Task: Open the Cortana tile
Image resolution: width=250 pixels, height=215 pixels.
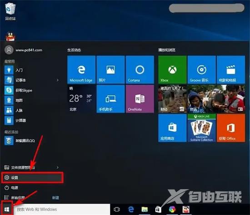Action: coord(140,70)
